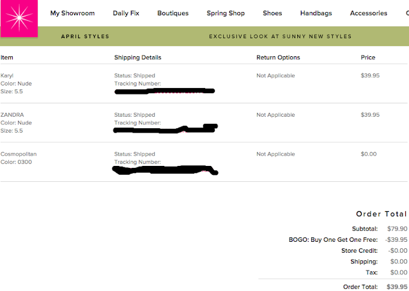
Task: Click the Shipping Details column header
Action: (x=137, y=57)
